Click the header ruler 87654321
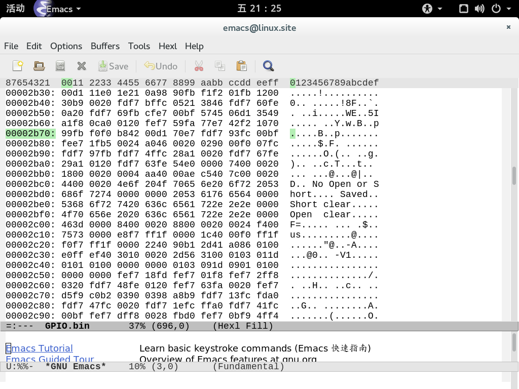This screenshot has width=519, height=389. coord(28,83)
